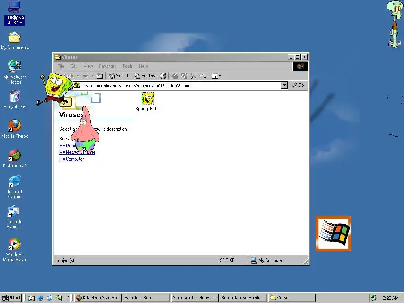Launch the Outlook Express desktop shortcut

(14, 217)
